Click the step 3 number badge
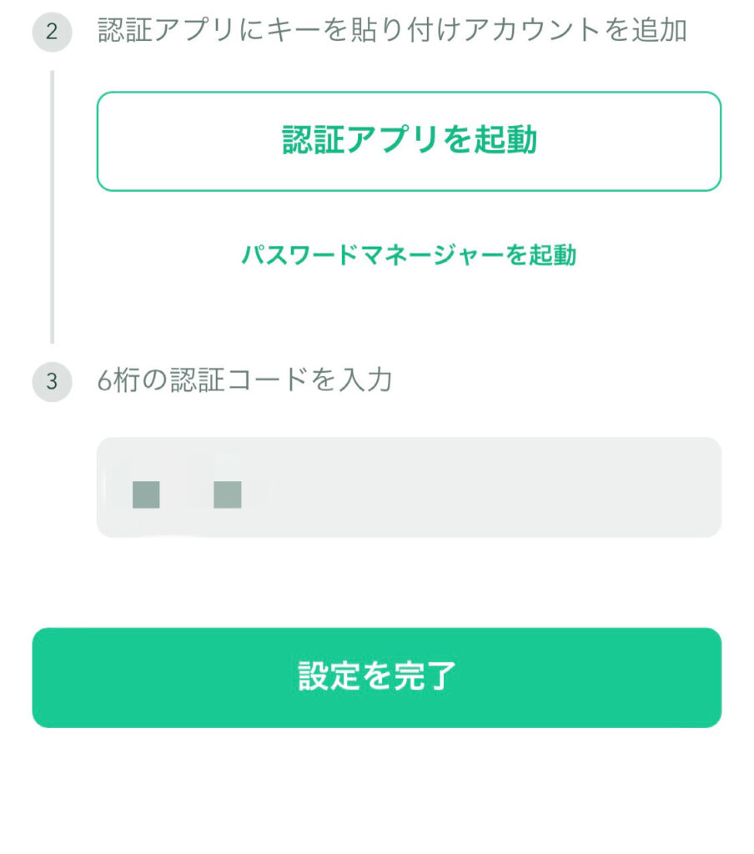 (x=52, y=381)
